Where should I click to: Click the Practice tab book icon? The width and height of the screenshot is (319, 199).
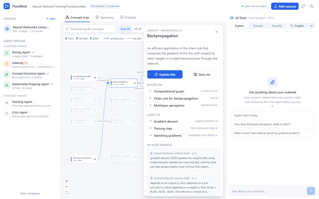coord(122,17)
